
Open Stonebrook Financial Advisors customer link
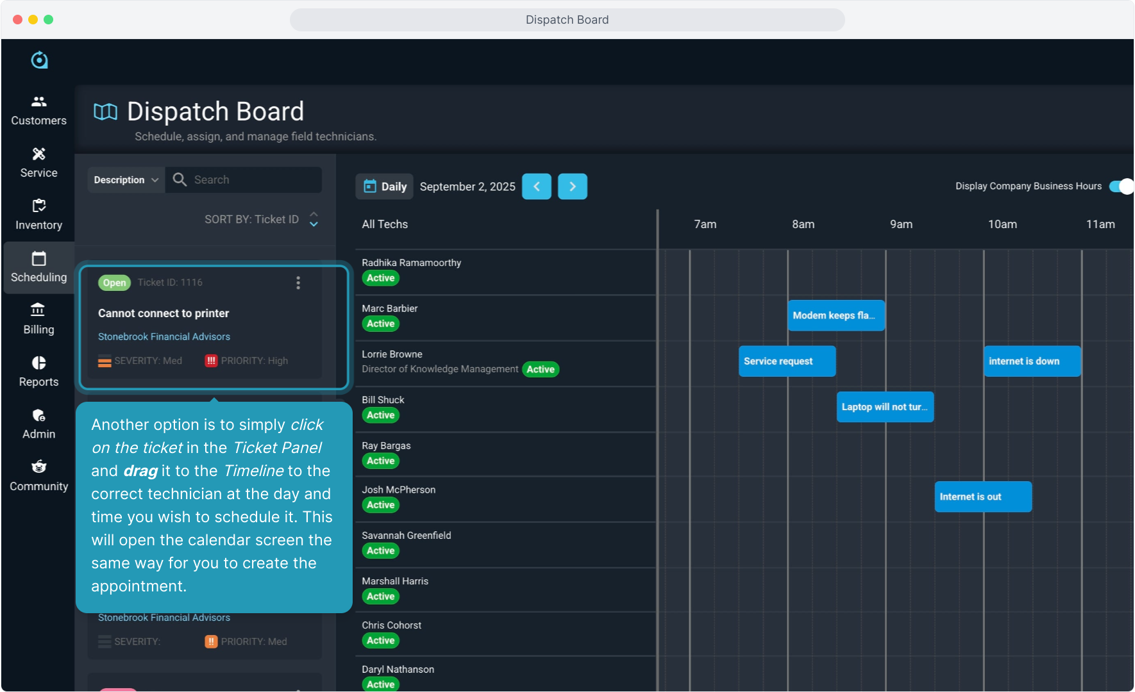164,337
